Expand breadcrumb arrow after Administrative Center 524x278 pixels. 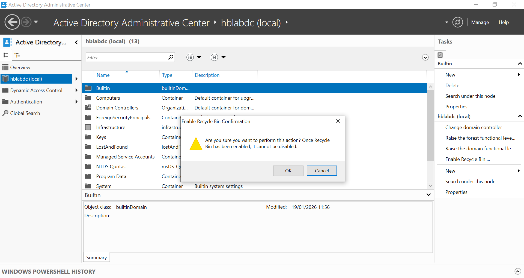215,22
